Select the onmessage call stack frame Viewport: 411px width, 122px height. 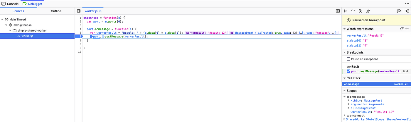point(376,84)
